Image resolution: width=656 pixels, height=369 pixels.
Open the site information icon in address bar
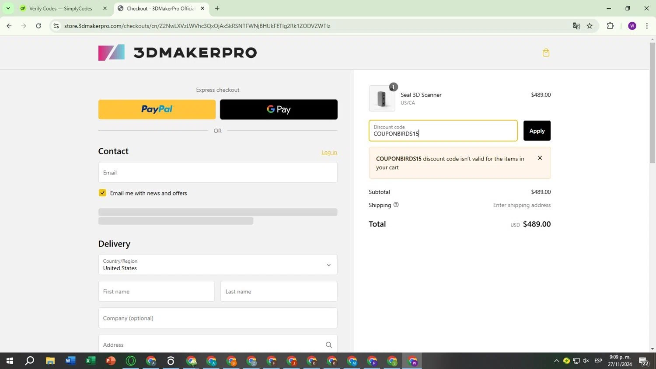click(x=56, y=26)
